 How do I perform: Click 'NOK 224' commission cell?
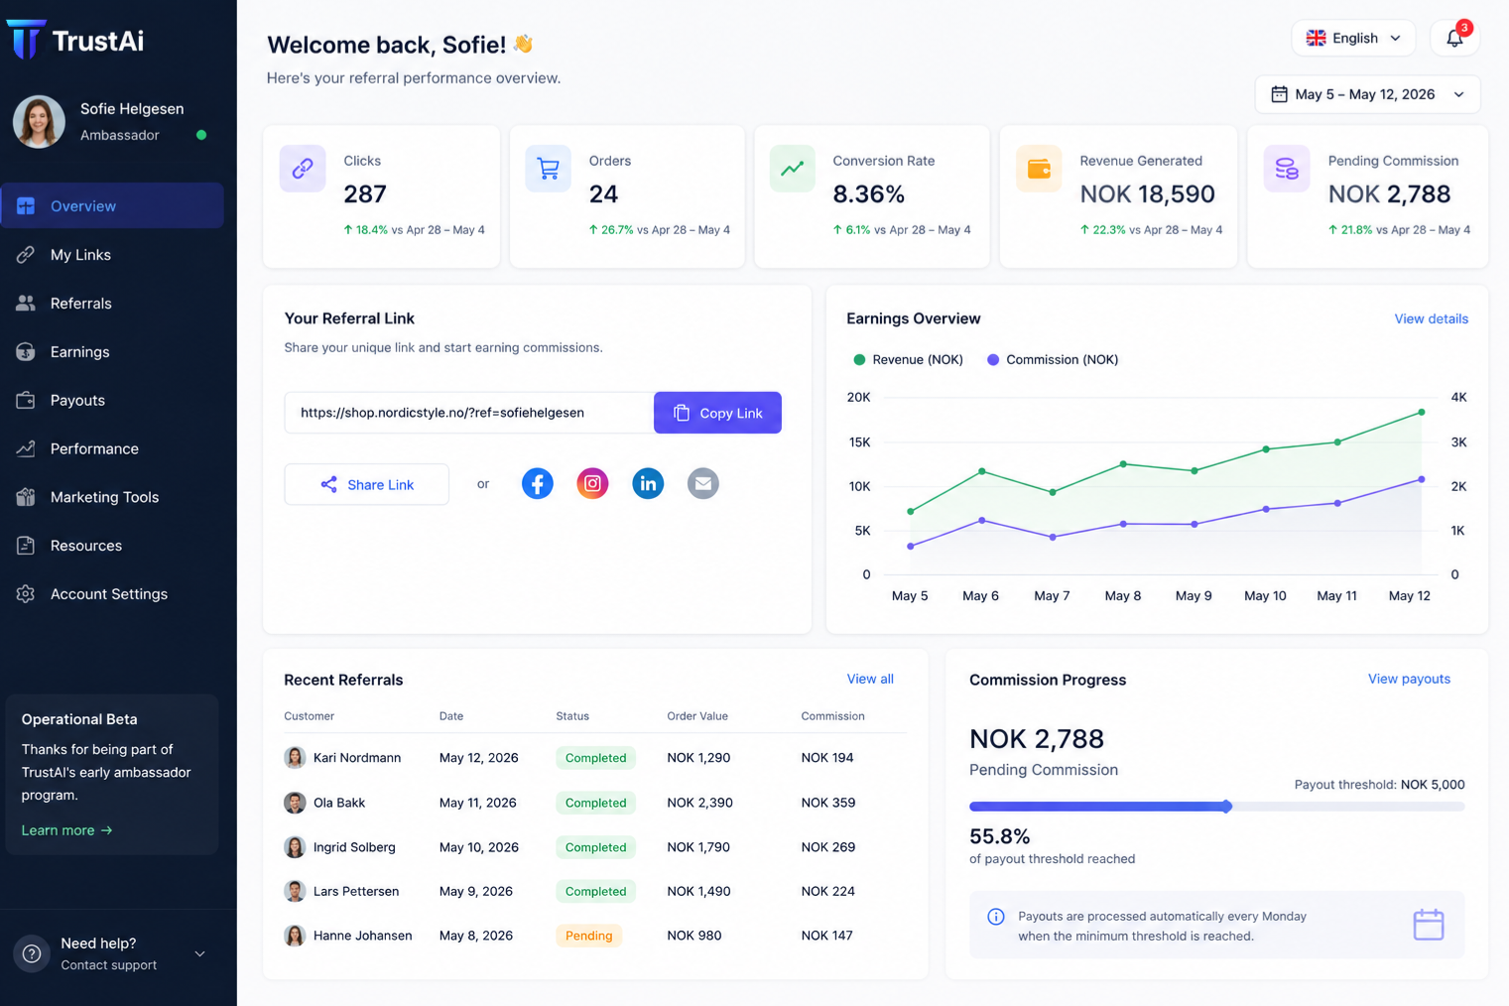click(x=827, y=891)
